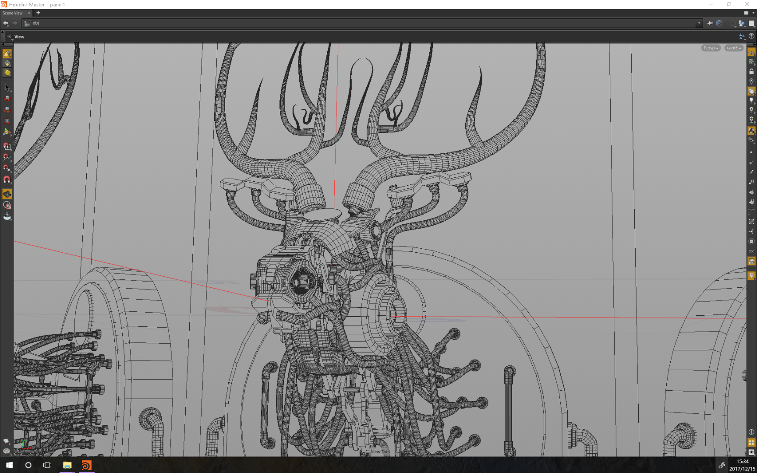Go forward in network path history
The image size is (757, 473).
(15, 23)
